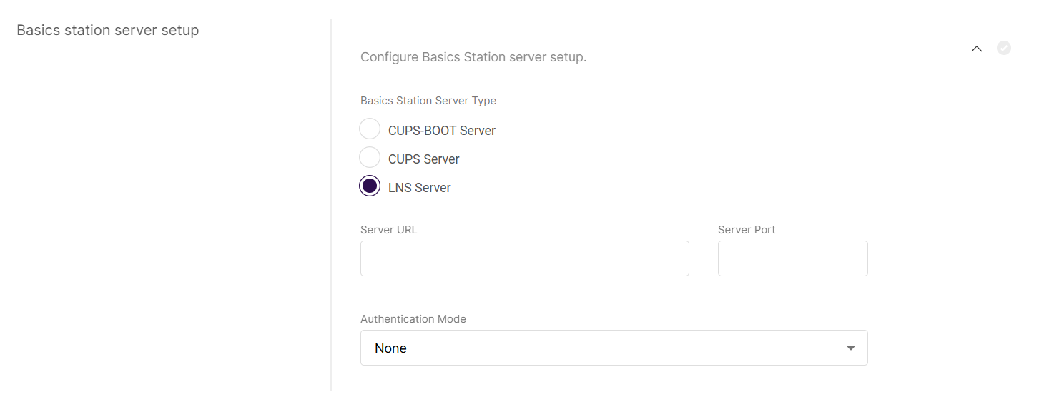This screenshot has width=1039, height=417.
Task: Click the Configure Basics Station description text
Action: 473,57
